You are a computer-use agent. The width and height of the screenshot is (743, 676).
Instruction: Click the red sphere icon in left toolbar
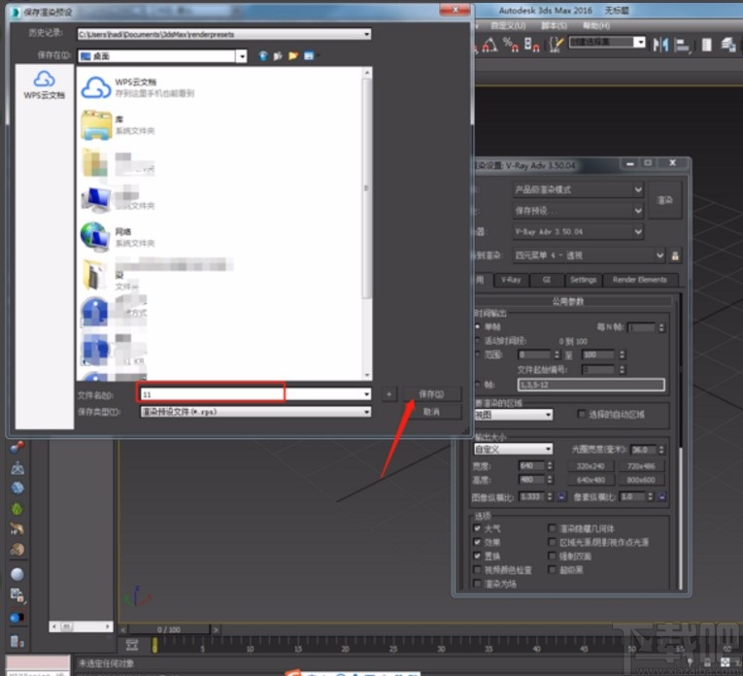17,447
